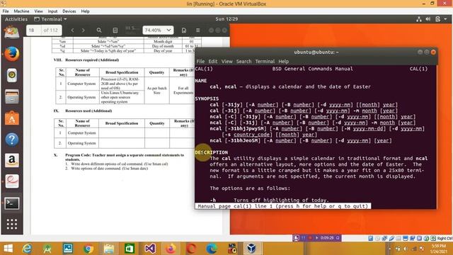This screenshot has width=453, height=255.
Task: Open VirtualBox Devices menu
Action: pyautogui.click(x=69, y=11)
